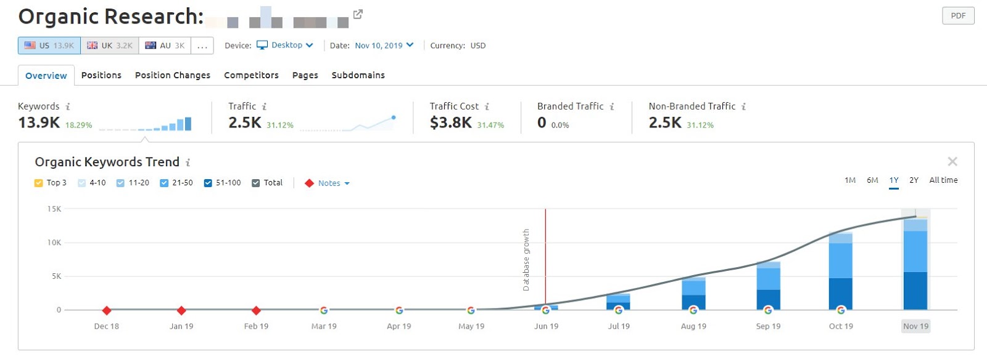Open the Position Changes tab
Viewport: 987px width, 362px height.
(x=173, y=75)
